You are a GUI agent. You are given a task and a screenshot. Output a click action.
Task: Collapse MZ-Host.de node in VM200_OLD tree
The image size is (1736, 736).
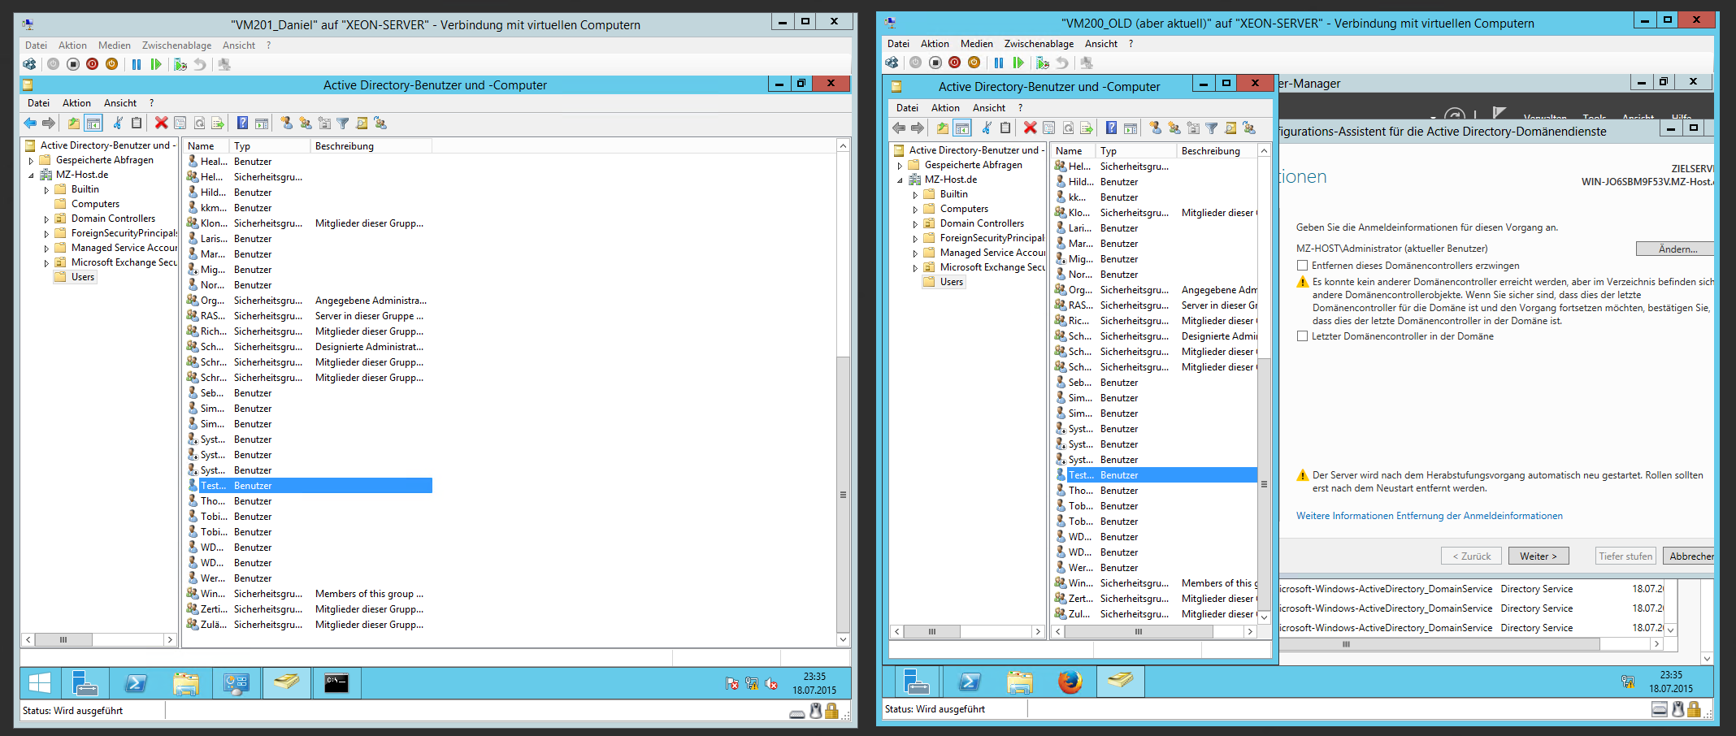tap(900, 180)
